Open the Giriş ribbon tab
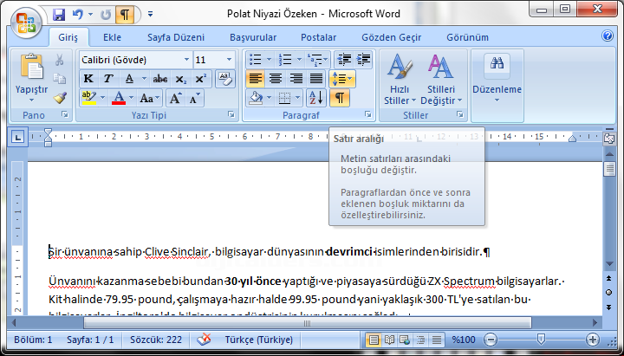The height and width of the screenshot is (356, 624). tap(68, 37)
